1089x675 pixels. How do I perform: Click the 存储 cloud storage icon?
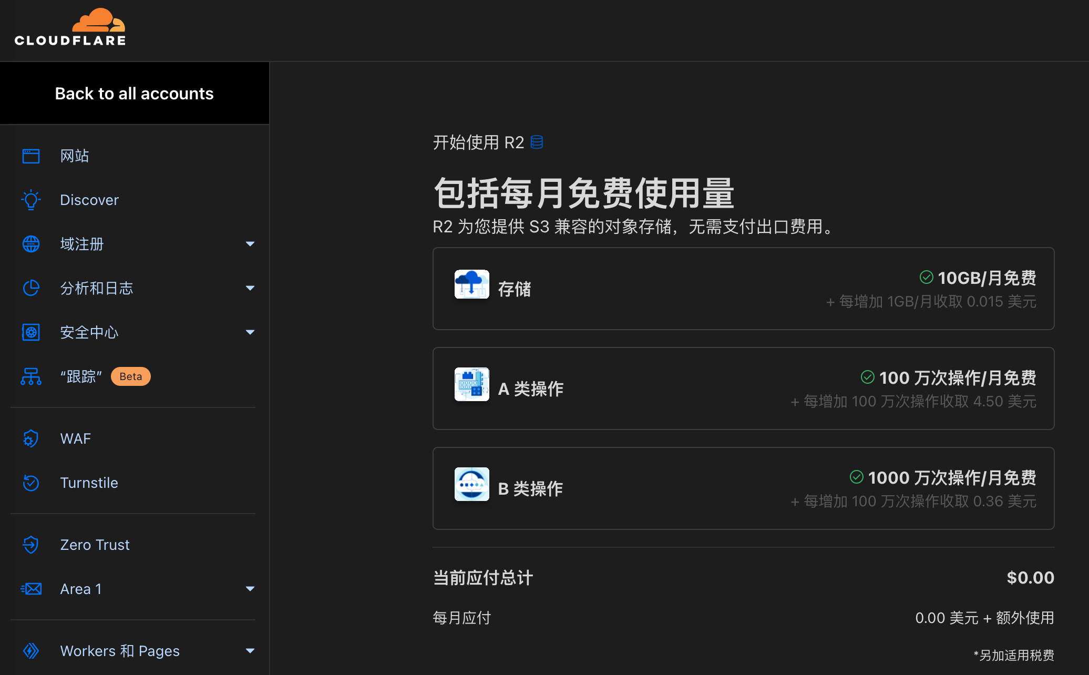pos(471,284)
